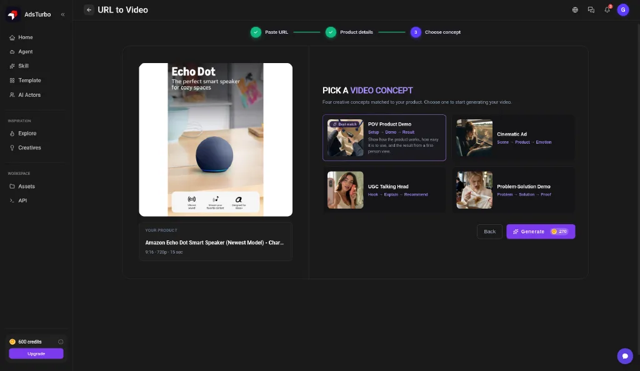The height and width of the screenshot is (371, 640).
Task: Open the G user avatar menu
Action: pyautogui.click(x=623, y=10)
